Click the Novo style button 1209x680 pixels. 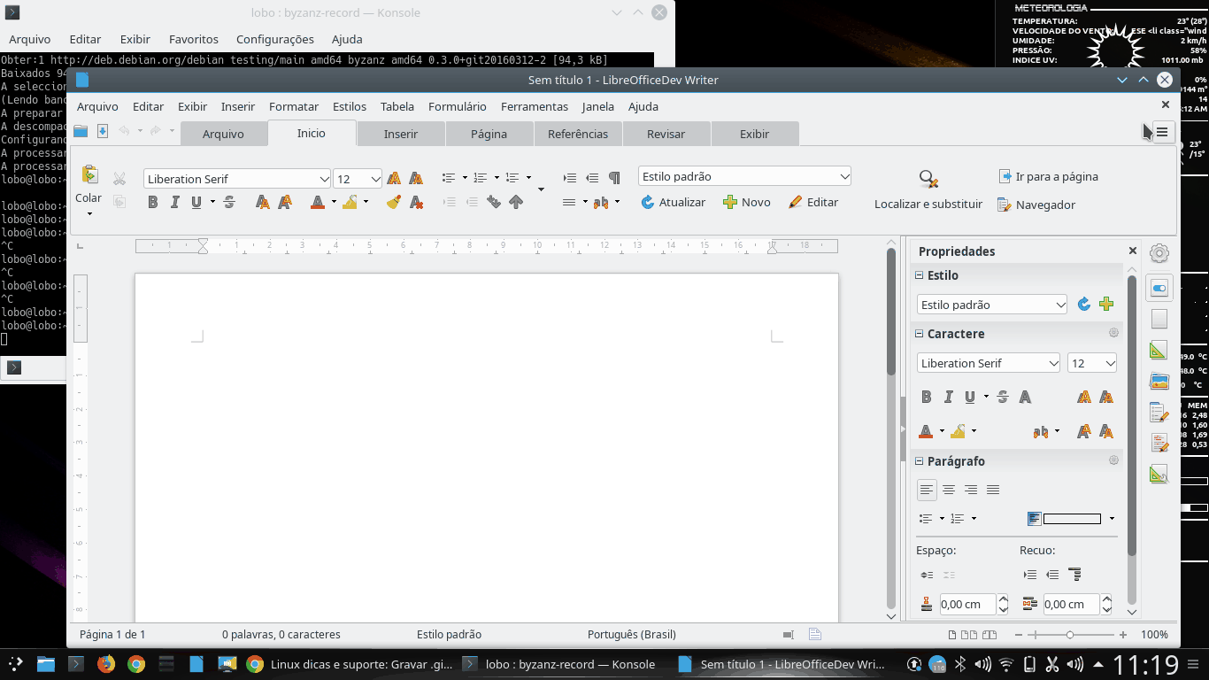pyautogui.click(x=747, y=202)
